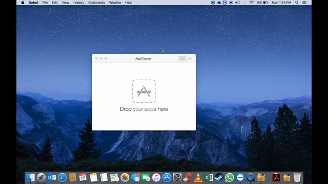The height and width of the screenshot is (184, 328).
Task: Open Finder from the dock
Action: click(31, 177)
